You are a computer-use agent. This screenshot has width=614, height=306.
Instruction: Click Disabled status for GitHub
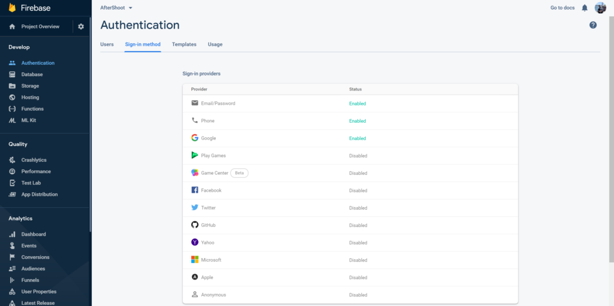358,225
